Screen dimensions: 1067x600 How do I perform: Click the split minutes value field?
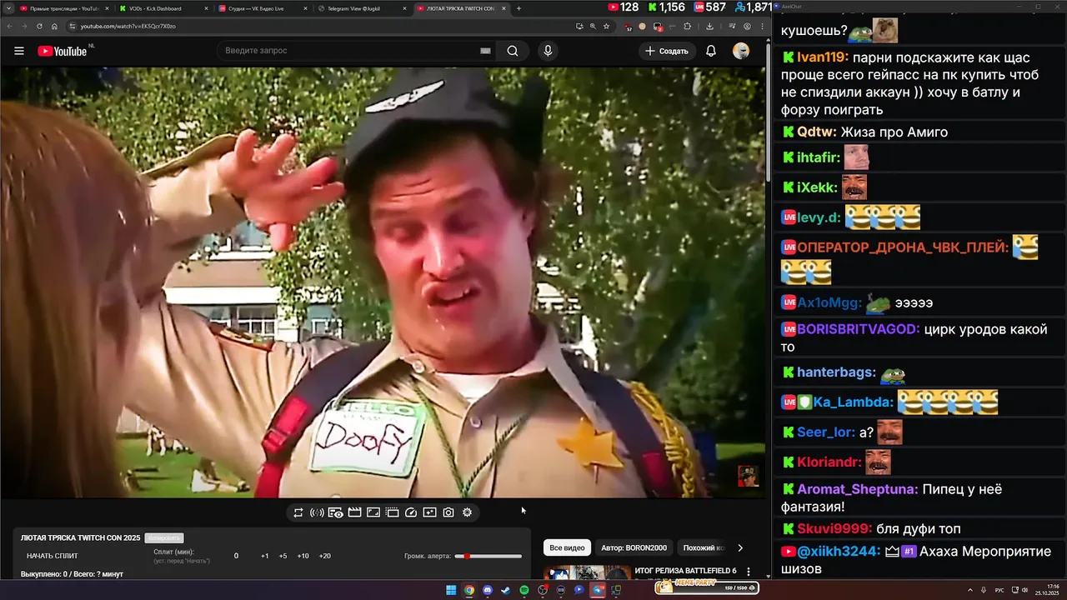click(236, 556)
